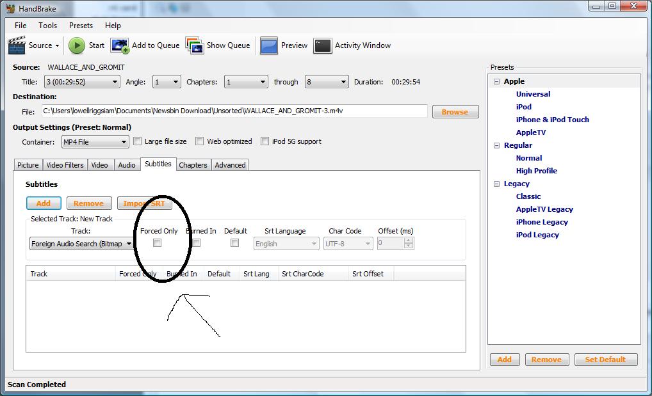This screenshot has height=396, width=652.
Task: Switch to the Chapters tab
Action: click(193, 165)
